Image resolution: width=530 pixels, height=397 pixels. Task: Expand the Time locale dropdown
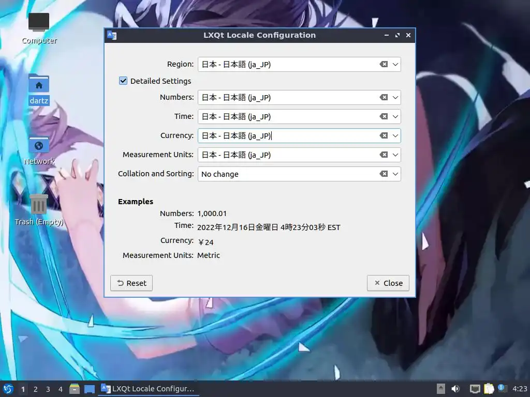pos(395,116)
